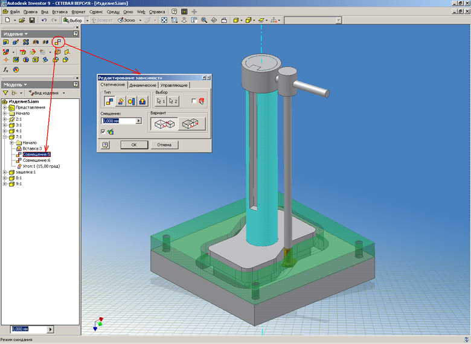
Task: Select root node Изделие5.iam
Action: pyautogui.click(x=24, y=101)
